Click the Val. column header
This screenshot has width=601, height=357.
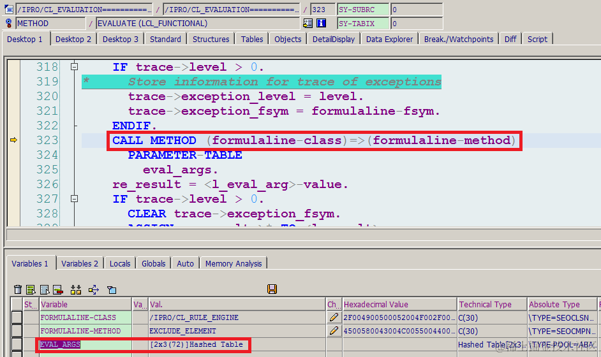click(237, 305)
